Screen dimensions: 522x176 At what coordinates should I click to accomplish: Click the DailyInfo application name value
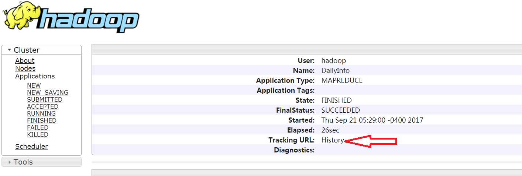pyautogui.click(x=335, y=71)
